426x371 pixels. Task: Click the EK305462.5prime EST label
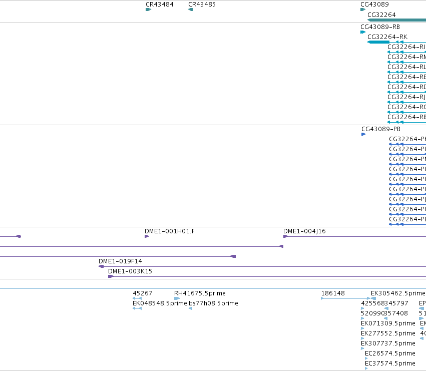(x=398, y=293)
